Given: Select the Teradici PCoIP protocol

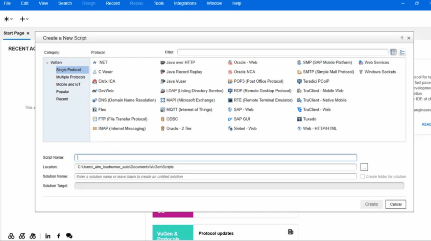Looking at the screenshot, I should coord(313,81).
